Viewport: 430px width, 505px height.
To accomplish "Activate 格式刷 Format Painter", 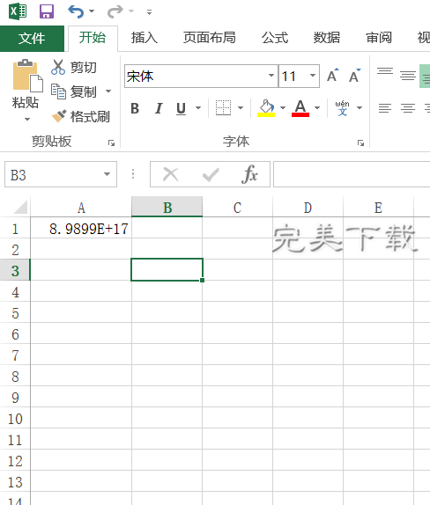I will coord(81,117).
